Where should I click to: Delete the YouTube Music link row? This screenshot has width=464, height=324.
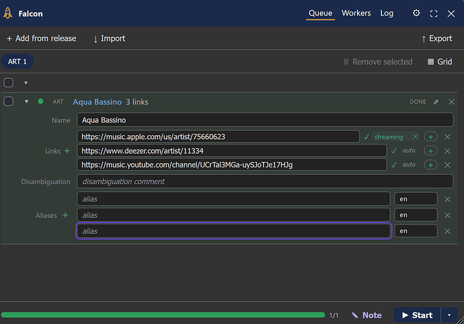pyautogui.click(x=447, y=165)
